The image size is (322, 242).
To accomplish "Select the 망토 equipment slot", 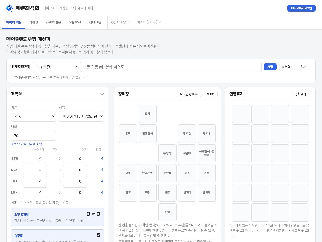I will click(128, 173).
